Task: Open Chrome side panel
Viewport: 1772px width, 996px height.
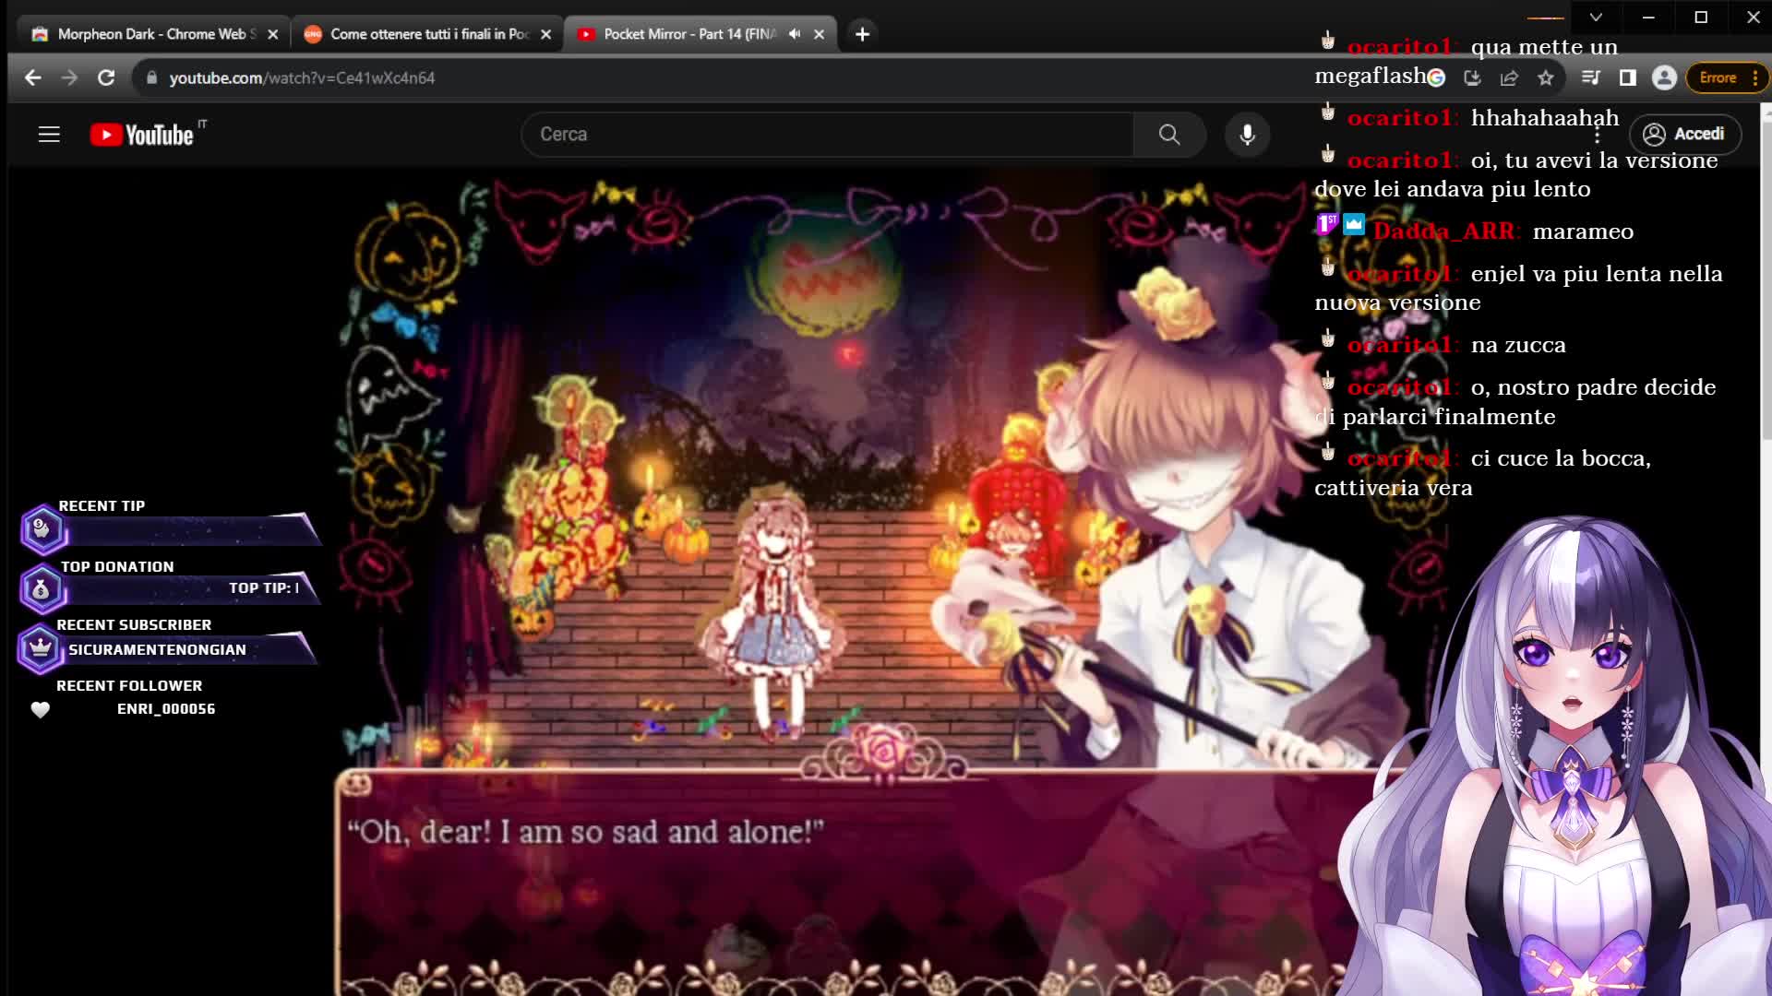Action: pos(1628,78)
